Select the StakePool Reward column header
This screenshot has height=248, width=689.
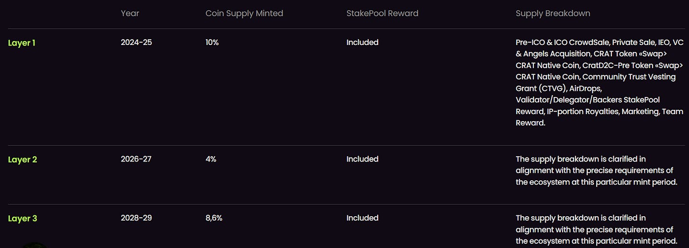382,13
